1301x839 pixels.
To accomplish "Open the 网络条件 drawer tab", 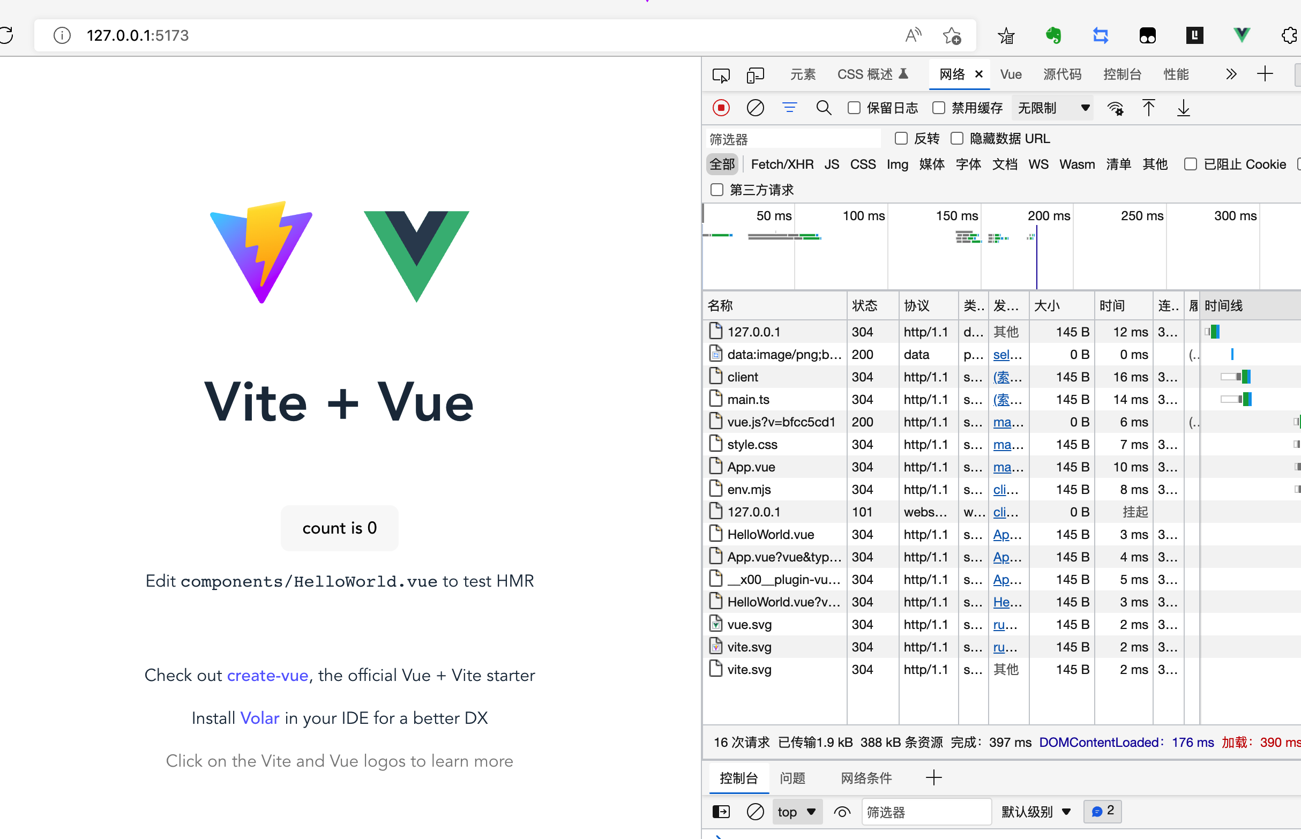I will (866, 778).
